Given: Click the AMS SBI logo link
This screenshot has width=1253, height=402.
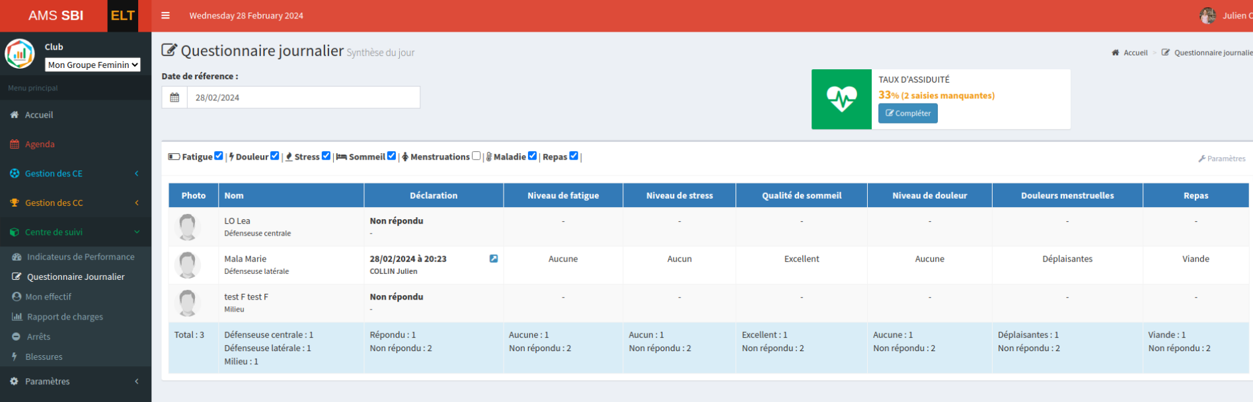Looking at the screenshot, I should (56, 16).
